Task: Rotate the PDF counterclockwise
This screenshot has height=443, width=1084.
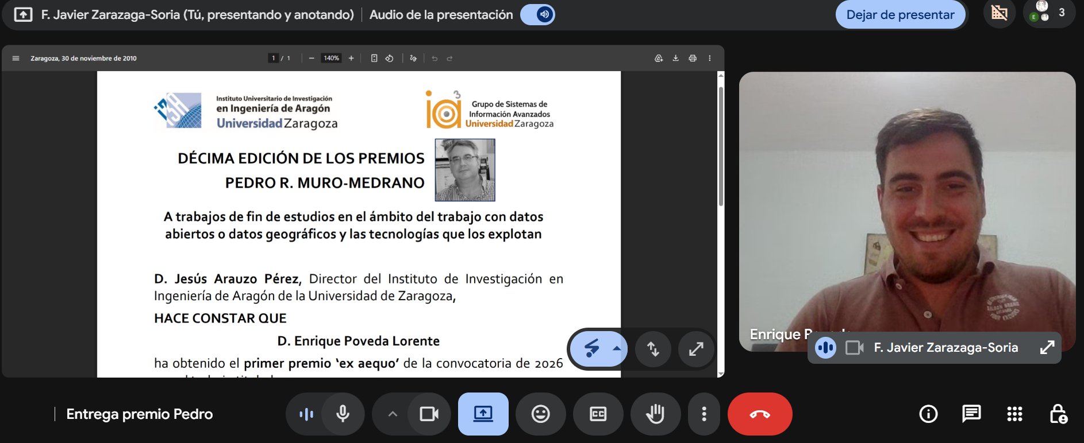Action: point(390,58)
